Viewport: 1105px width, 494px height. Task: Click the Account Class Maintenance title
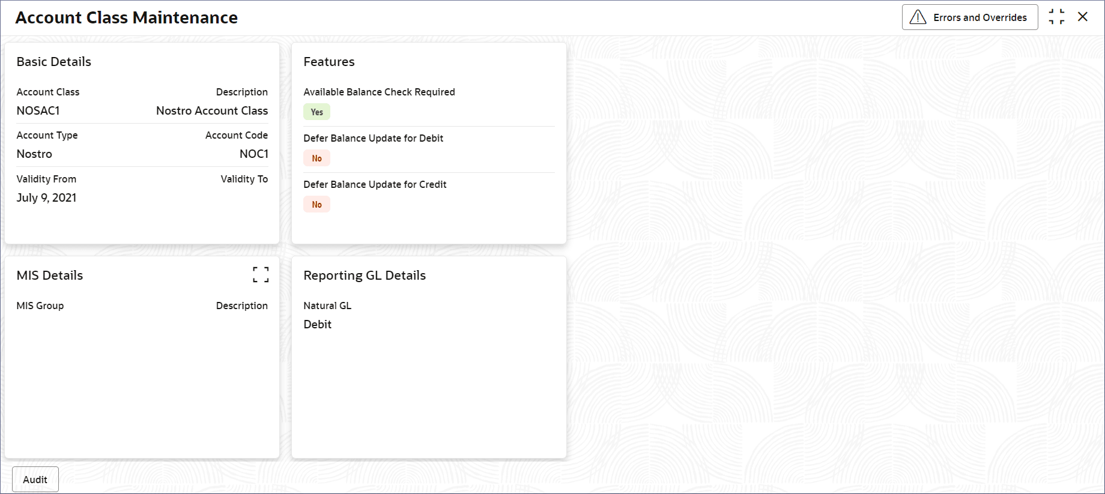click(127, 18)
